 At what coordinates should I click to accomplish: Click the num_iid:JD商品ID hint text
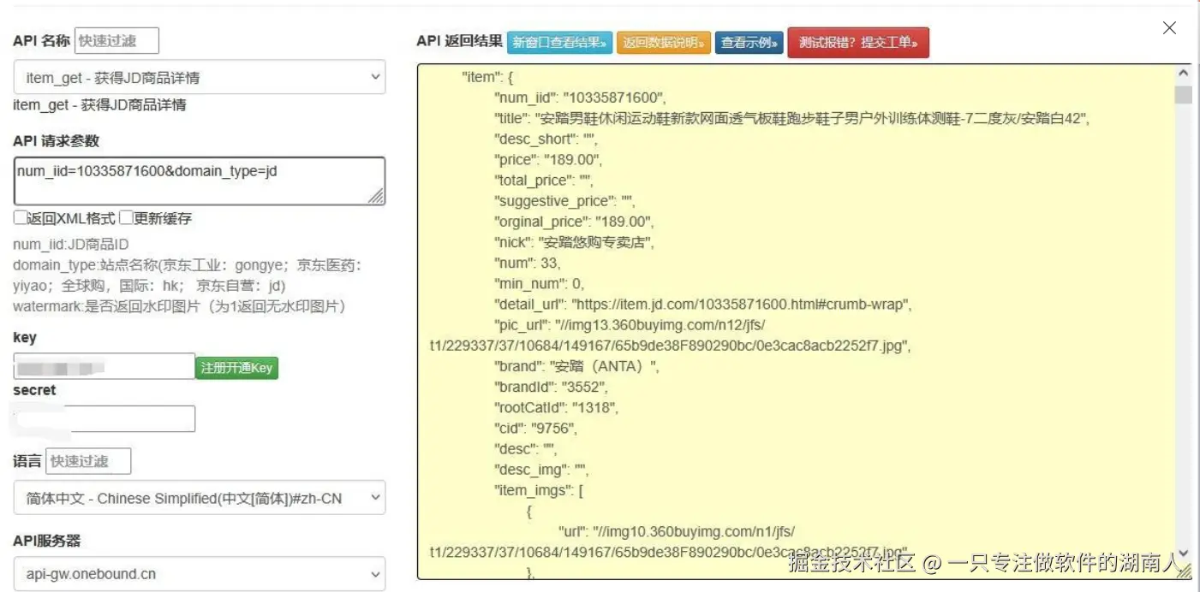[x=71, y=246]
